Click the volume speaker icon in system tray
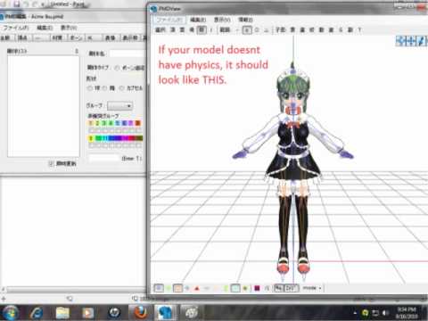 pyautogui.click(x=385, y=313)
